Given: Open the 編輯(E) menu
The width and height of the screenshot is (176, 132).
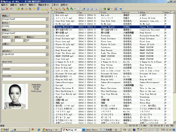Looking at the screenshot, I should (x=14, y=5).
